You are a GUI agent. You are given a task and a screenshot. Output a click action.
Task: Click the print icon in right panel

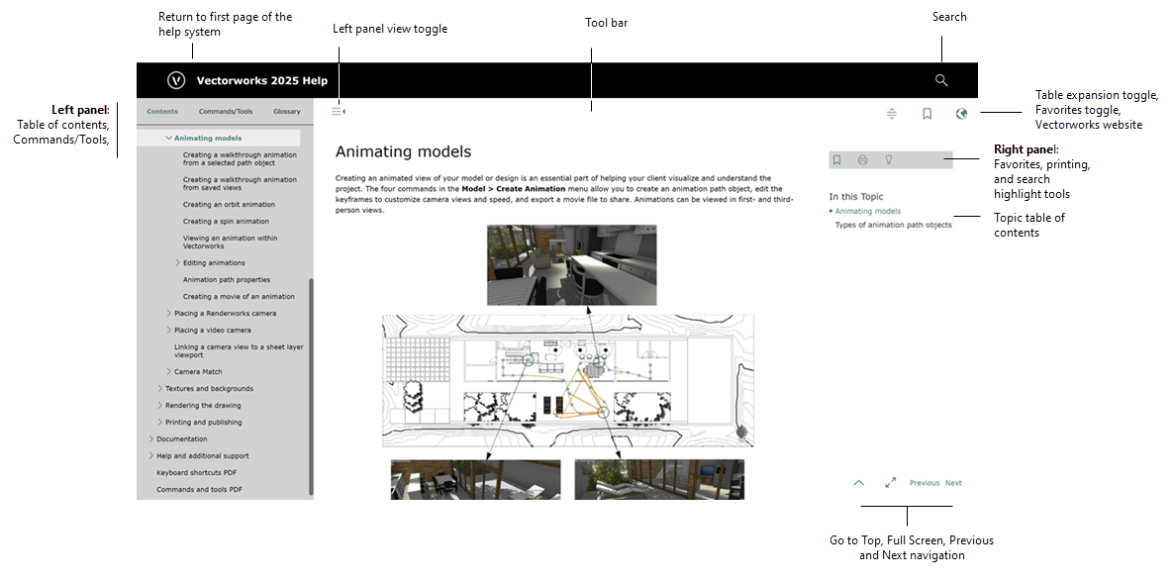pyautogui.click(x=863, y=159)
